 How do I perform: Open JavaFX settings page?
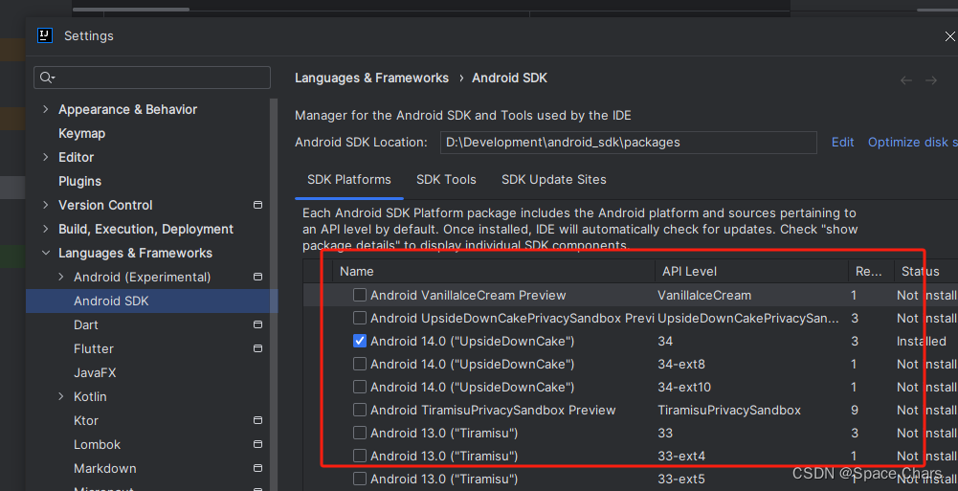pyautogui.click(x=95, y=372)
